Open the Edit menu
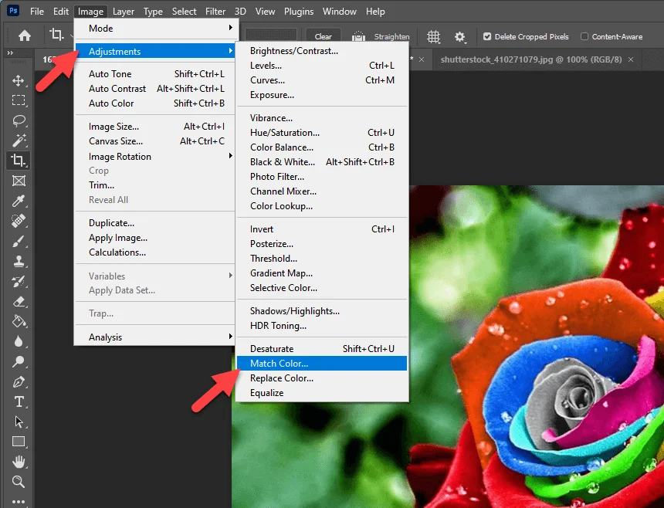Viewport: 664px width, 508px height. click(60, 12)
